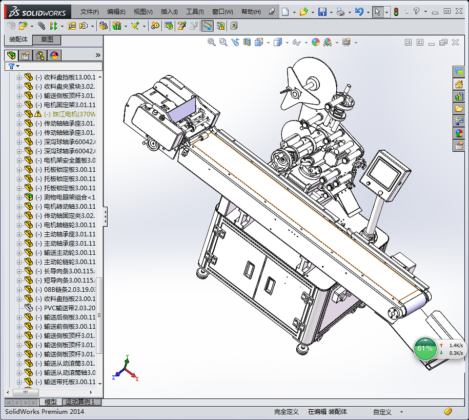The width and height of the screenshot is (469, 420).
Task: Activate the Section View tool
Action: tap(247, 42)
